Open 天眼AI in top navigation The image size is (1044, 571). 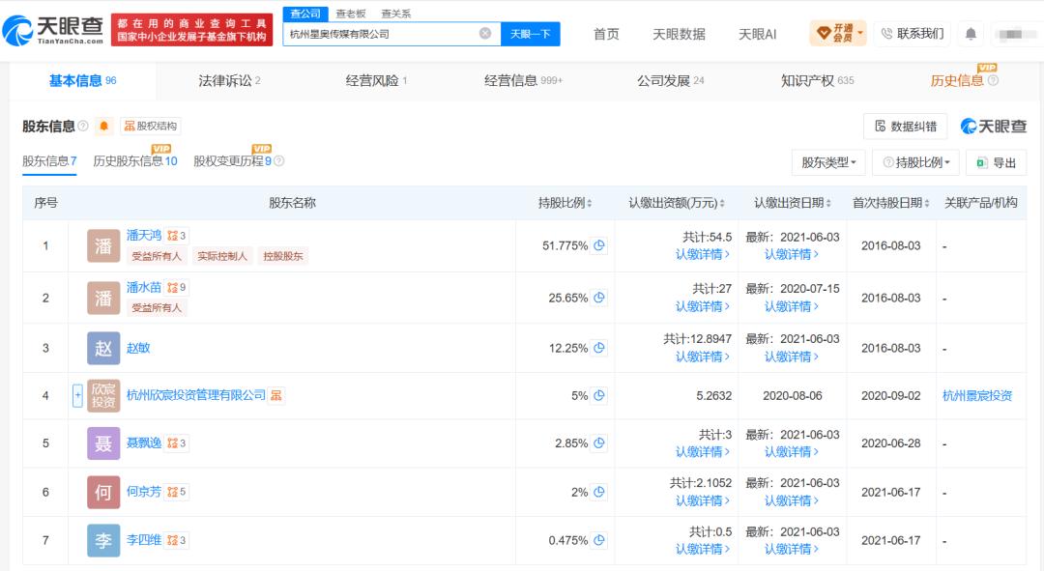pos(757,34)
